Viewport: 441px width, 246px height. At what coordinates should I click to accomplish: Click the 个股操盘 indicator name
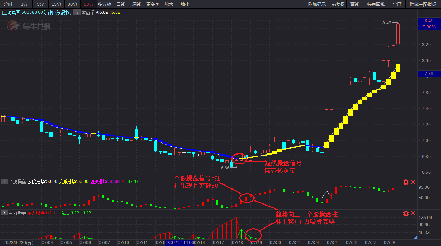point(17,181)
